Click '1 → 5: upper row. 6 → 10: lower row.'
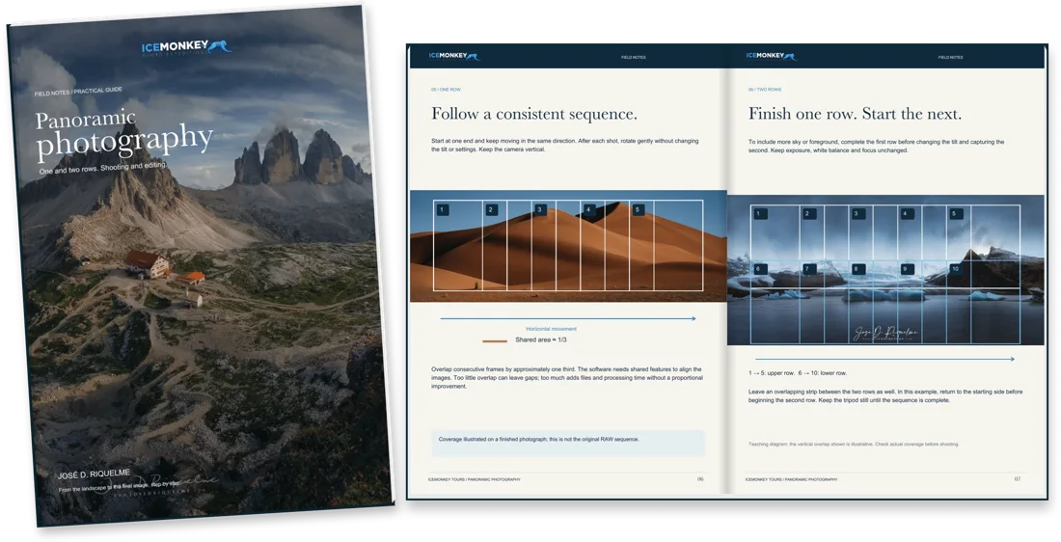This screenshot has height=542, width=1061. pyautogui.click(x=797, y=373)
